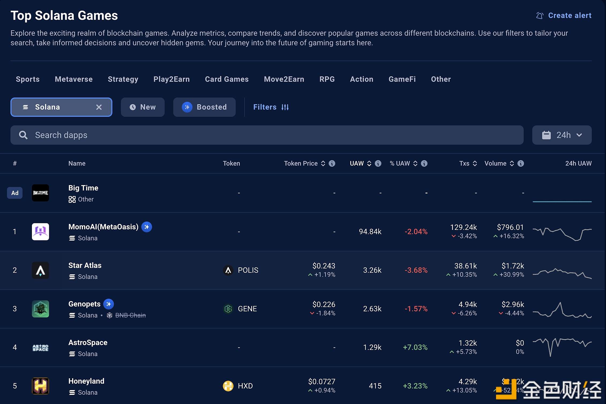
Task: Click the GENE token icon
Action: tap(229, 308)
